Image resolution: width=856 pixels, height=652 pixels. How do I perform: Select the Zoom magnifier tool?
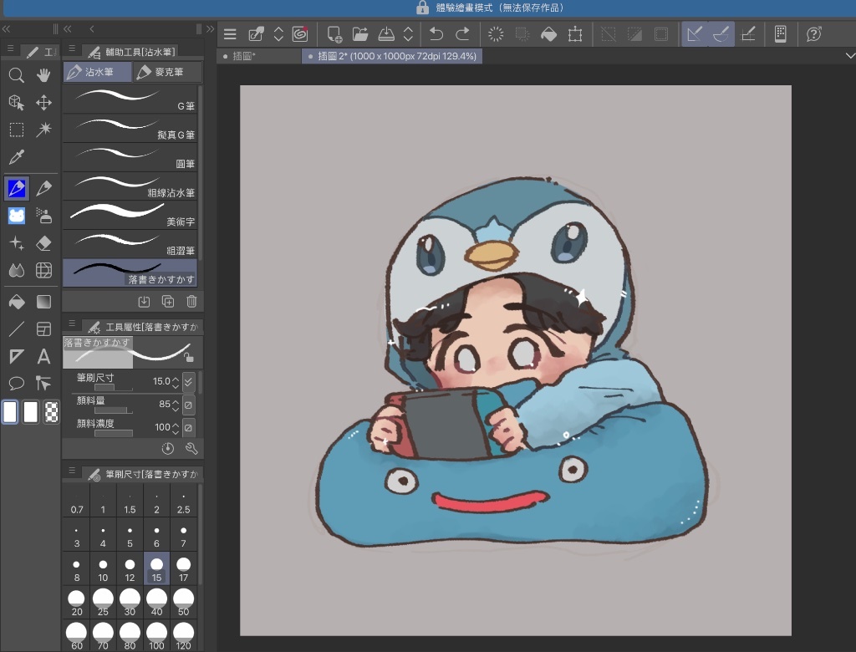(x=17, y=75)
